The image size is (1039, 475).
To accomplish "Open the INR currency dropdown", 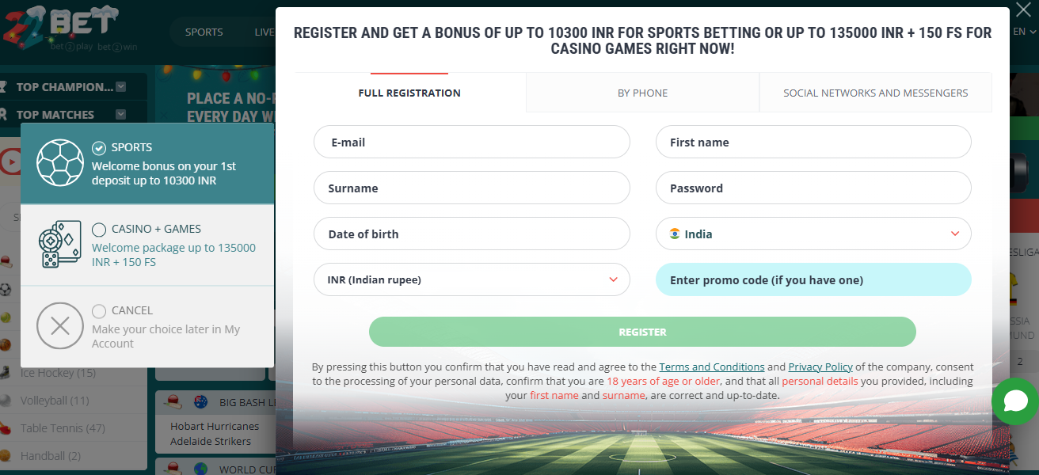I will tap(613, 279).
